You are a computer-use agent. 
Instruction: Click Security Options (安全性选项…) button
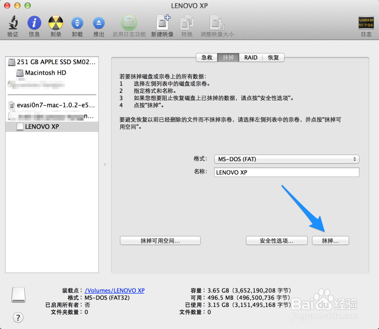277,240
